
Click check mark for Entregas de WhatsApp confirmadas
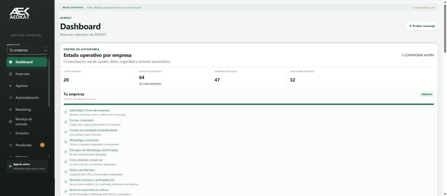click(x=66, y=152)
